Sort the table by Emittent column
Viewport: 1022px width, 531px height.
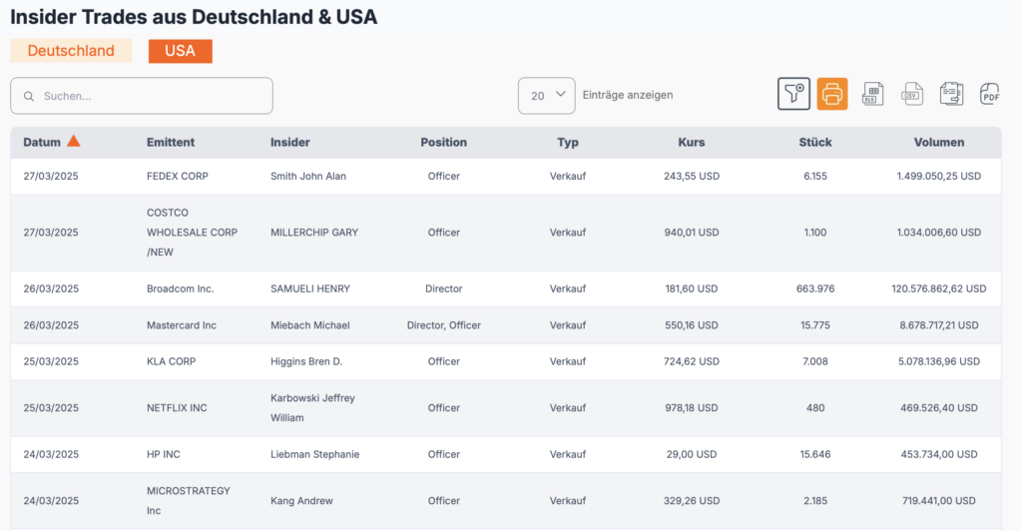[170, 143]
